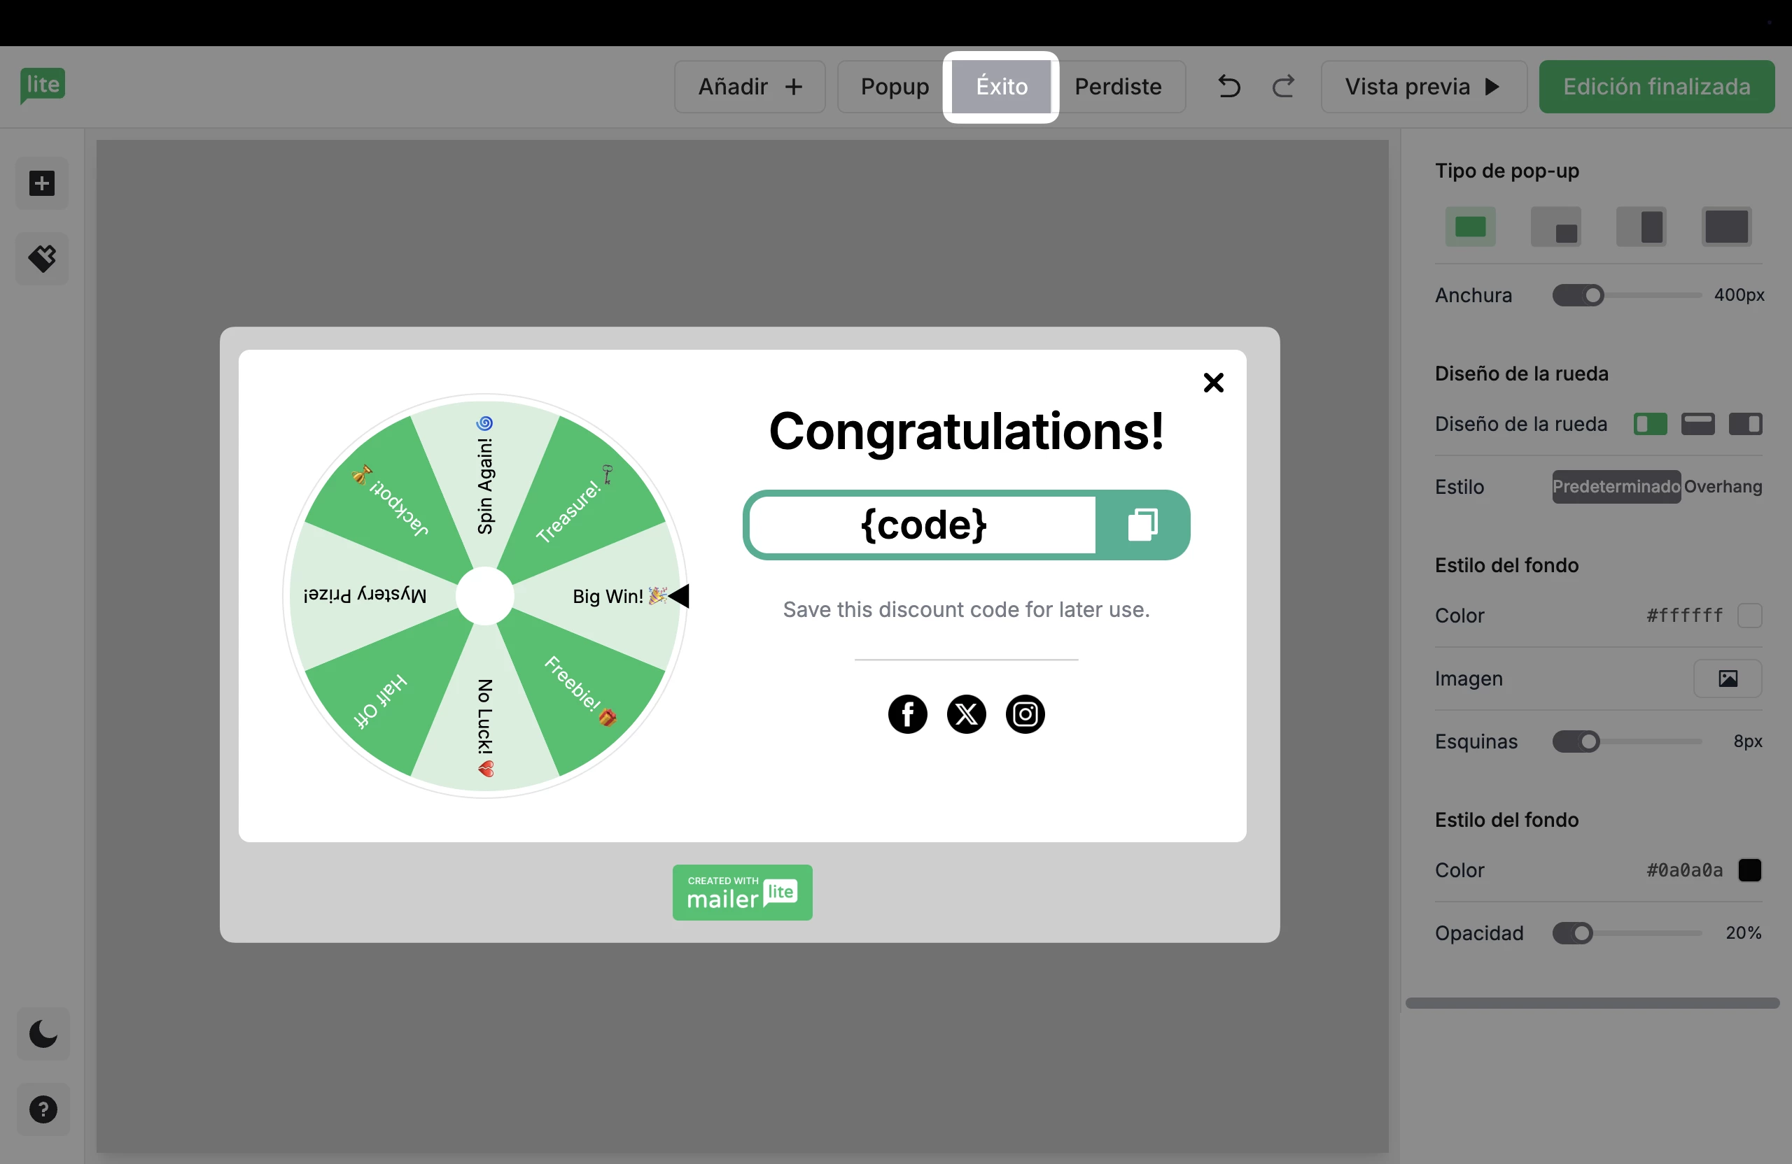The height and width of the screenshot is (1164, 1792).
Task: Click the #0a0a0a overlay color swatch
Action: [1749, 870]
